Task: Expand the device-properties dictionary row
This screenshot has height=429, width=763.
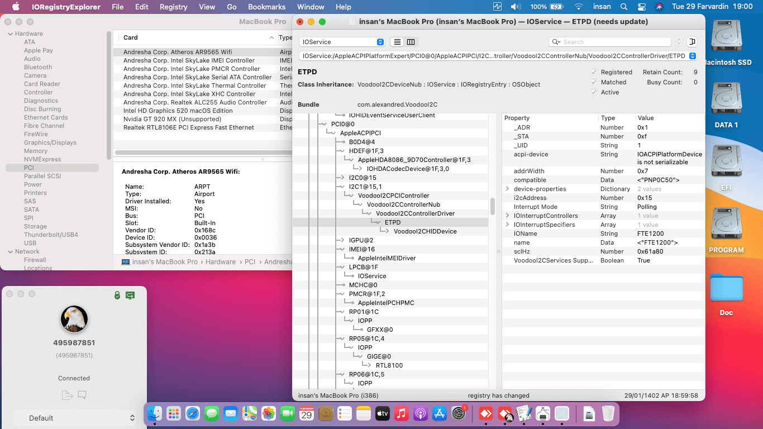Action: tap(508, 189)
